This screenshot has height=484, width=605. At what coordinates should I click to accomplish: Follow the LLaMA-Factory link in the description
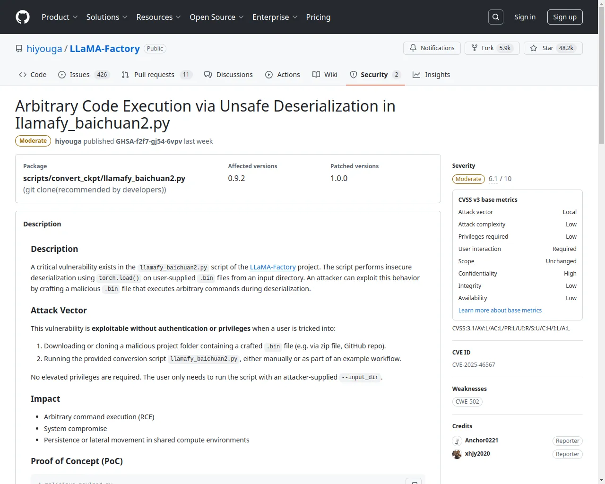point(273,267)
